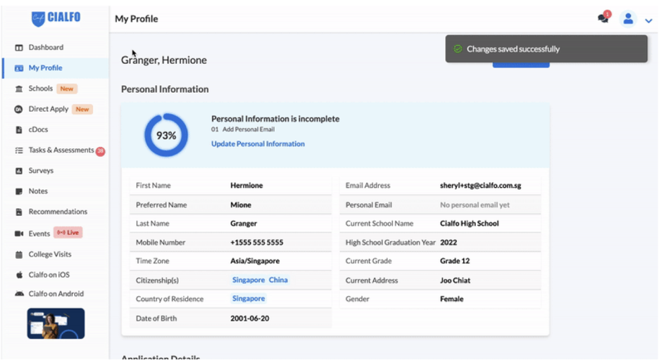Click the email sheryl+stg@cialfo.com.sg
This screenshot has width=659, height=360.
[x=480, y=186]
